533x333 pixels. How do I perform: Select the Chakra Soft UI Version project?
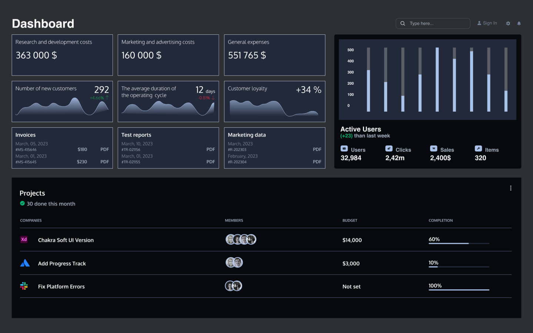click(x=66, y=240)
